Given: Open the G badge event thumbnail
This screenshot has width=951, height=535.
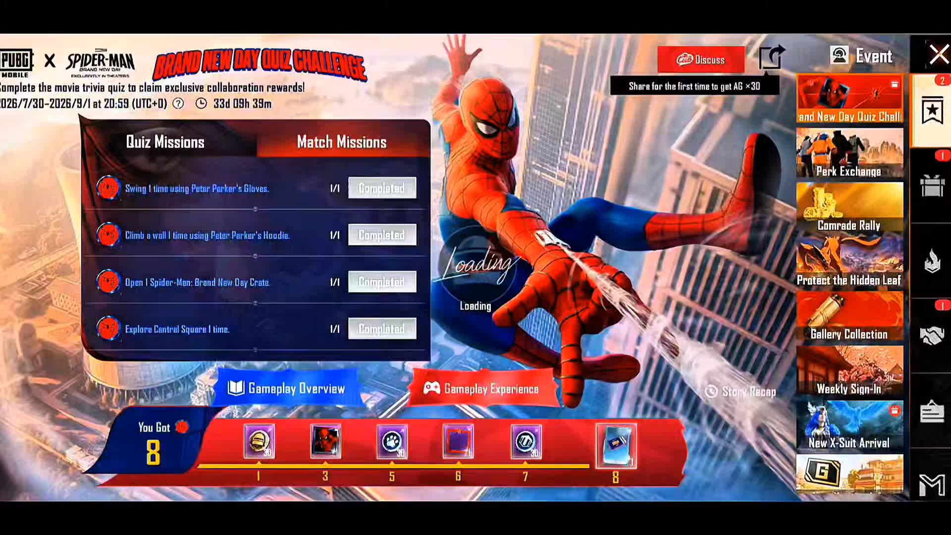Looking at the screenshot, I should 850,474.
